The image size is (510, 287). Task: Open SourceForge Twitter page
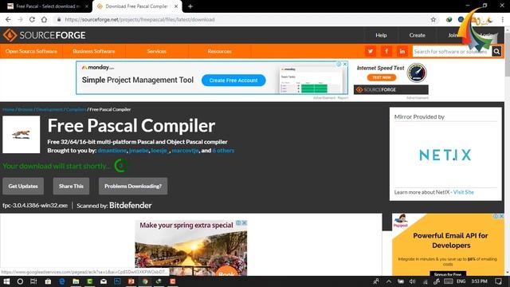pos(370,51)
